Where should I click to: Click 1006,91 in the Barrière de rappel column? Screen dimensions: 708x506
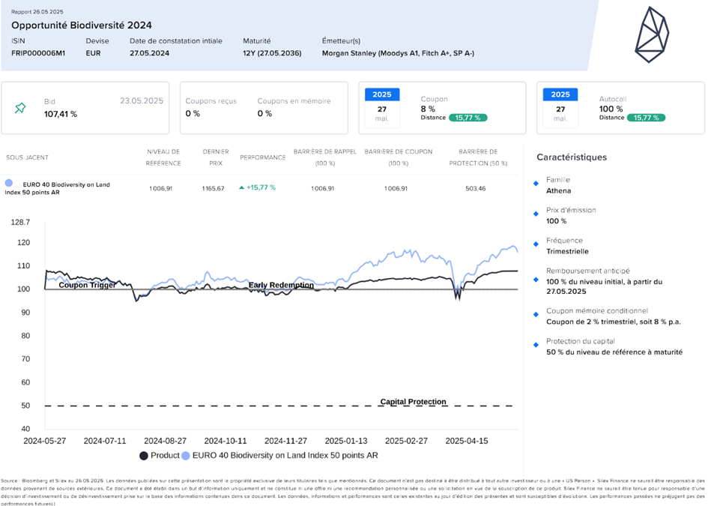pyautogui.click(x=323, y=188)
